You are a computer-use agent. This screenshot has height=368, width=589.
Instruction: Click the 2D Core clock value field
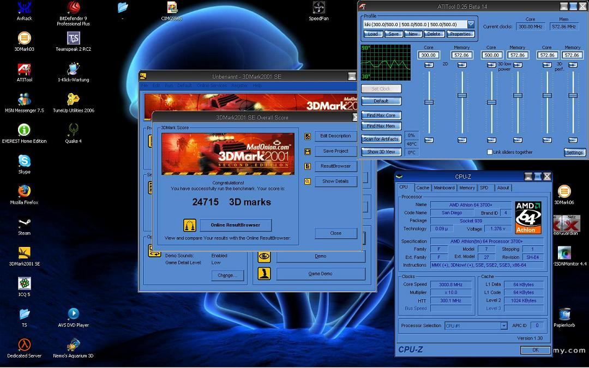pyautogui.click(x=429, y=55)
